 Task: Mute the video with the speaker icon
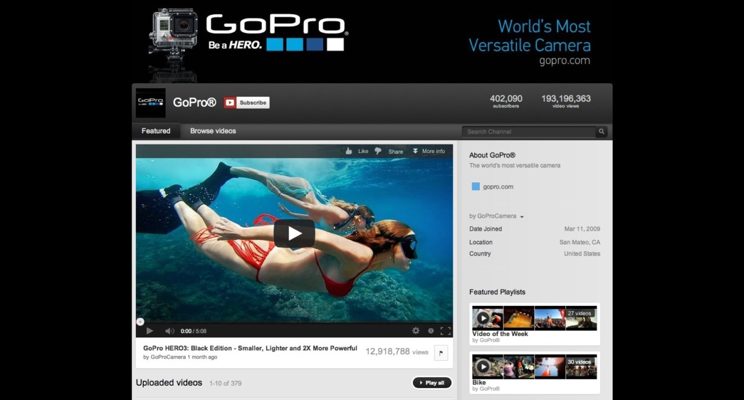tap(169, 331)
